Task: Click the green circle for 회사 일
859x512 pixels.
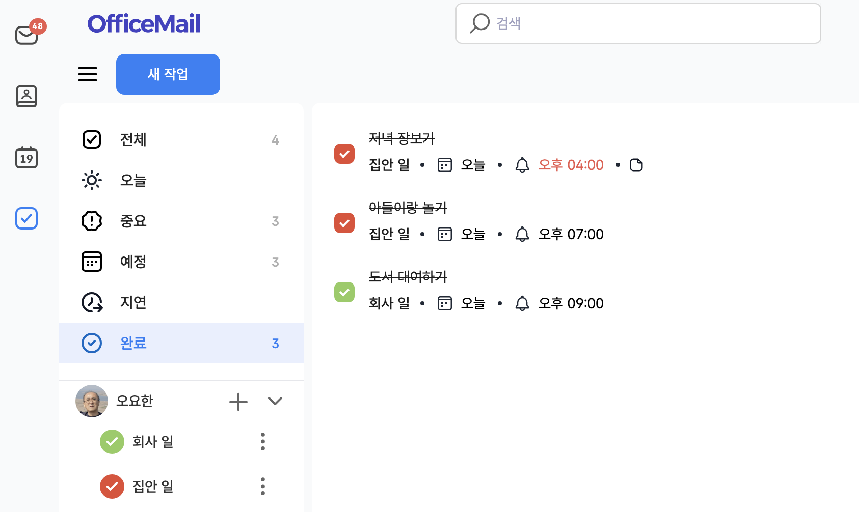Action: click(x=112, y=442)
